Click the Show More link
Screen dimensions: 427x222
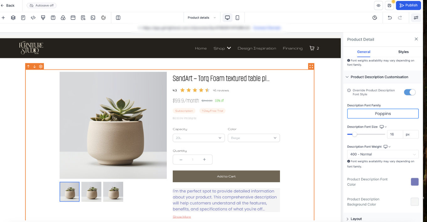[182, 217]
